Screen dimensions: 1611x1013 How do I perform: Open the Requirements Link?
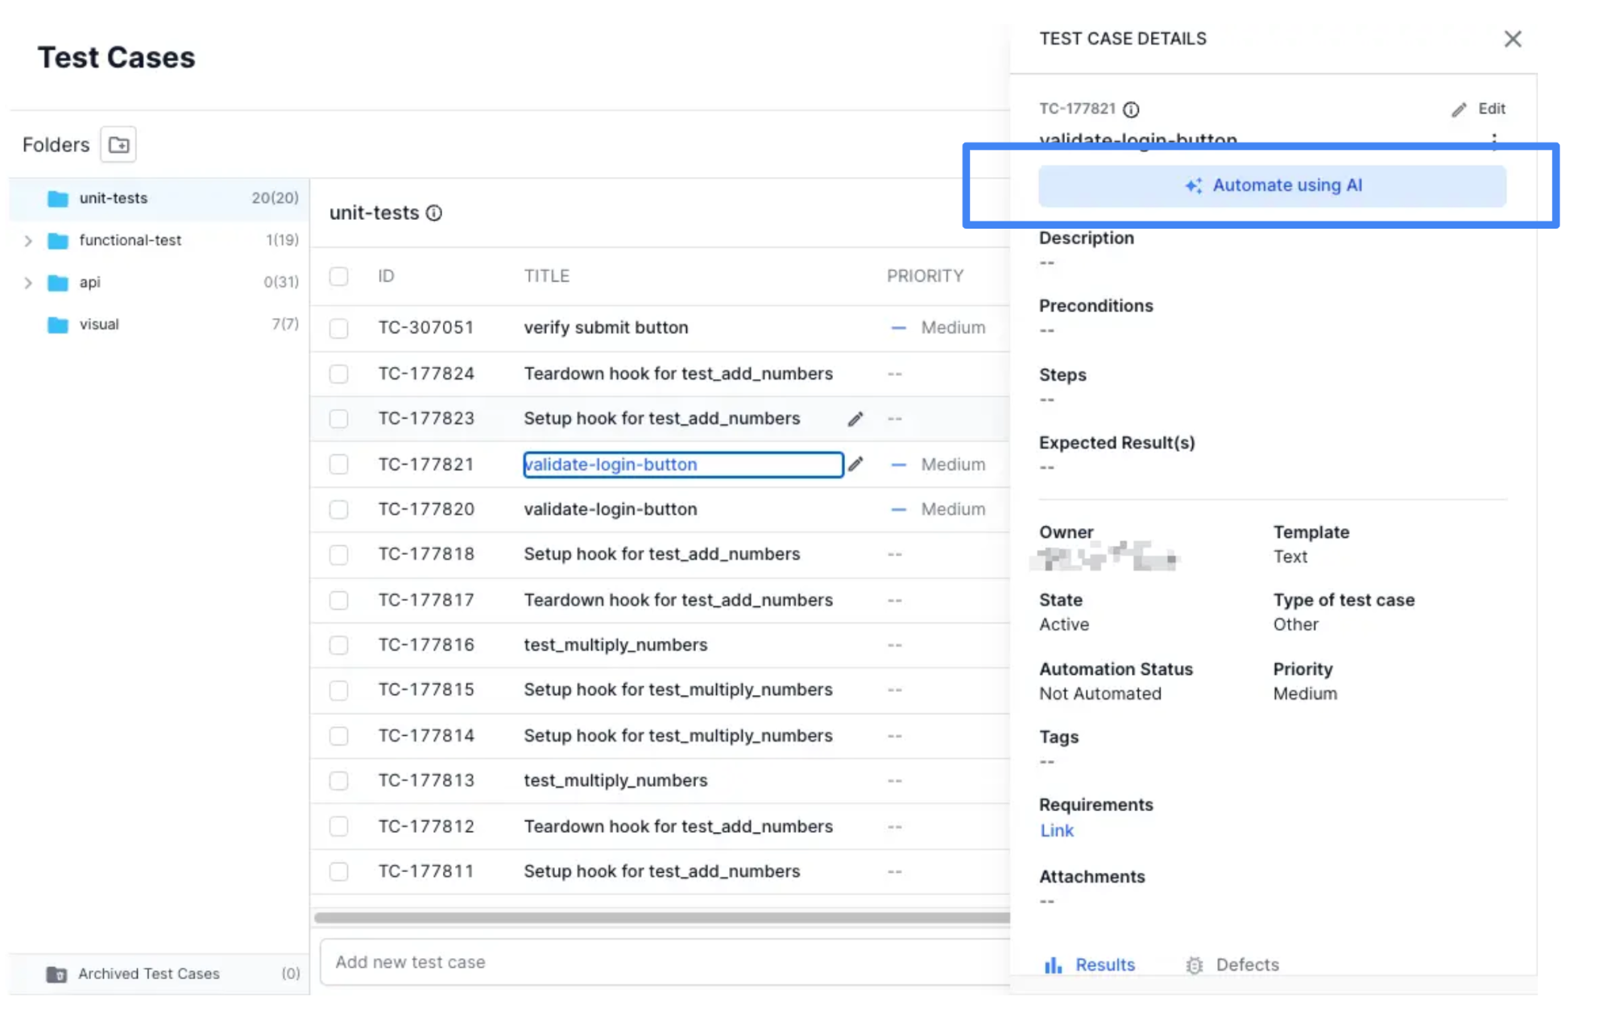(1056, 830)
